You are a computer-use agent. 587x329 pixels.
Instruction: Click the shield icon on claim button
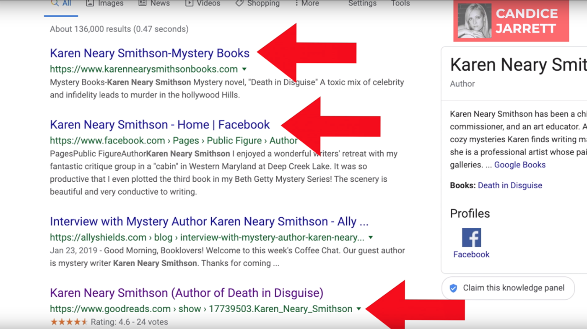tap(453, 288)
